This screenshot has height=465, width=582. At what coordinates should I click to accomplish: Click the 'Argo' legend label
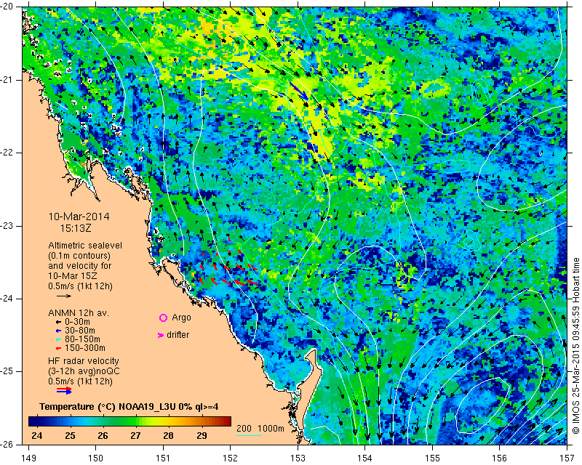pyautogui.click(x=181, y=318)
